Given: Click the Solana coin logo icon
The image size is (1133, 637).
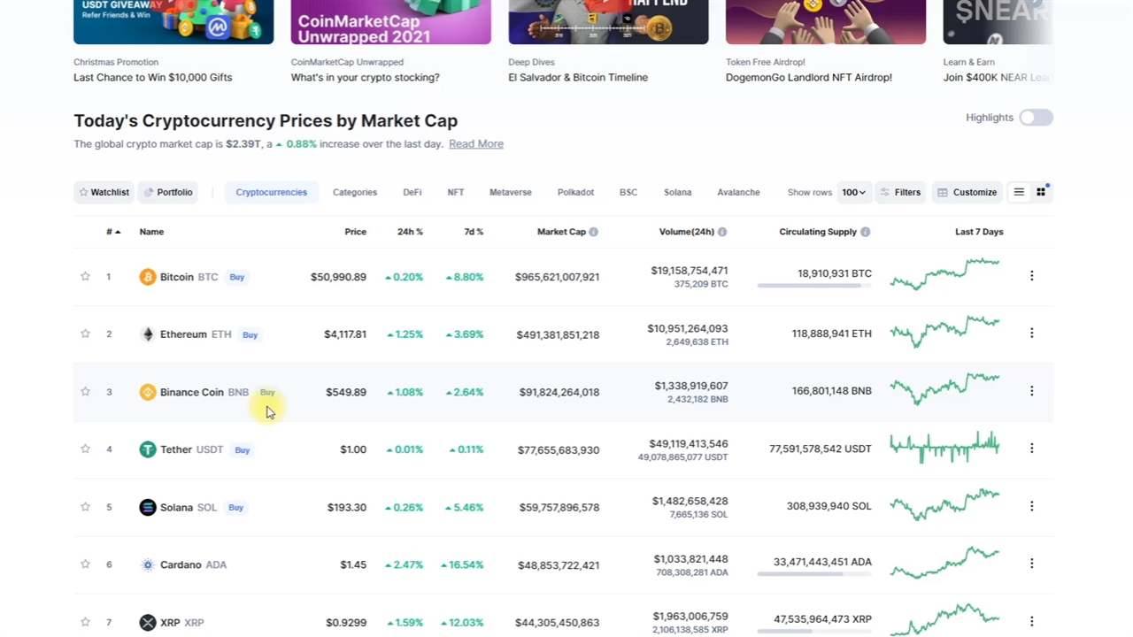Looking at the screenshot, I should 148,507.
